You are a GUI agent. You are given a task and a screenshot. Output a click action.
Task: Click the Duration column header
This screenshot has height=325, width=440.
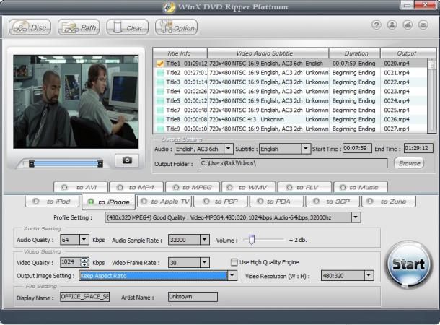tap(354, 53)
